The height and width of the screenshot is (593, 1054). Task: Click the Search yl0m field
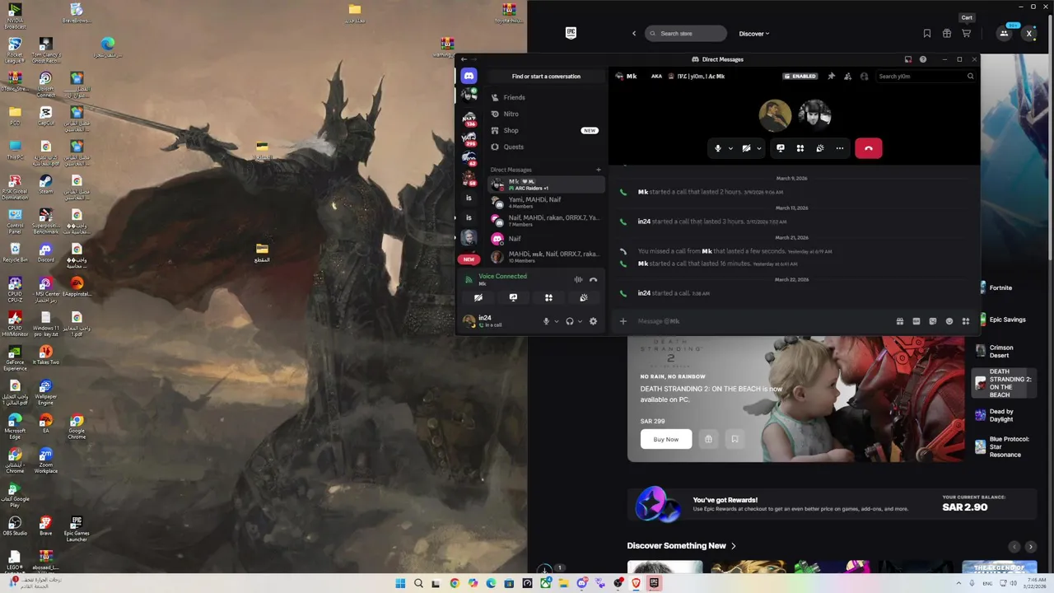tap(926, 76)
